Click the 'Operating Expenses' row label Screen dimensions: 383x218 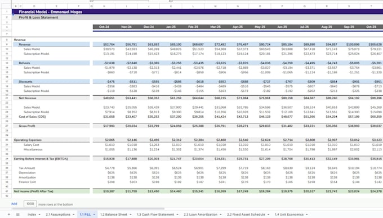[28, 140]
